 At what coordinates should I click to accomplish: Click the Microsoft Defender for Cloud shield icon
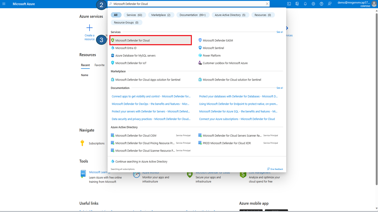(x=113, y=40)
